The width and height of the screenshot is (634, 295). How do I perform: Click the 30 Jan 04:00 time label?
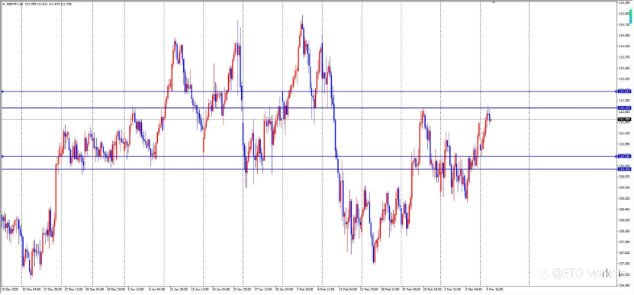coord(285,290)
